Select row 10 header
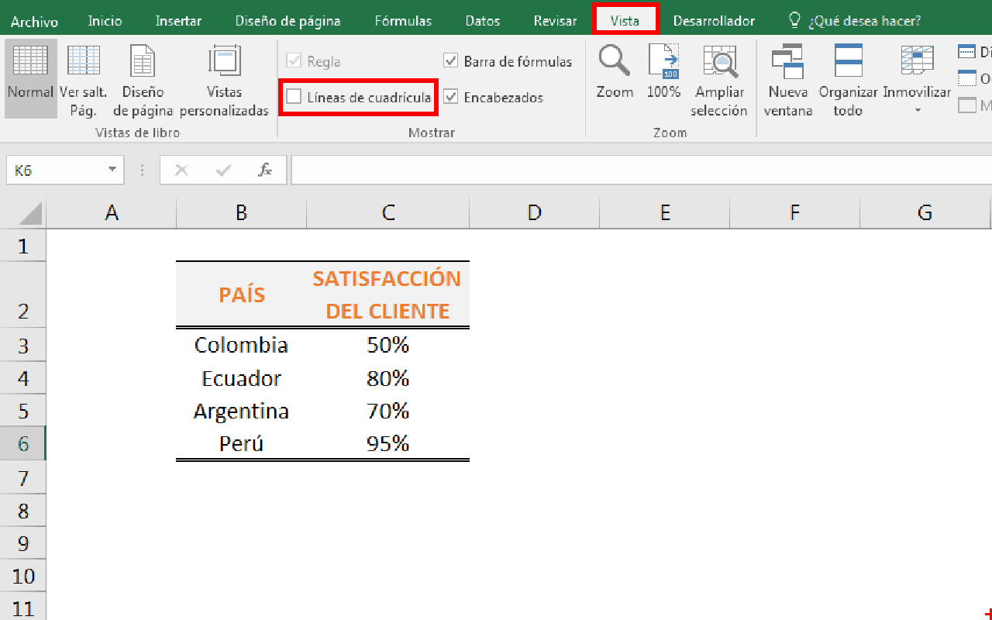Image resolution: width=992 pixels, height=620 pixels. (x=22, y=576)
